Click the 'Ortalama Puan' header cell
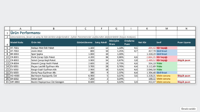 (131, 42)
